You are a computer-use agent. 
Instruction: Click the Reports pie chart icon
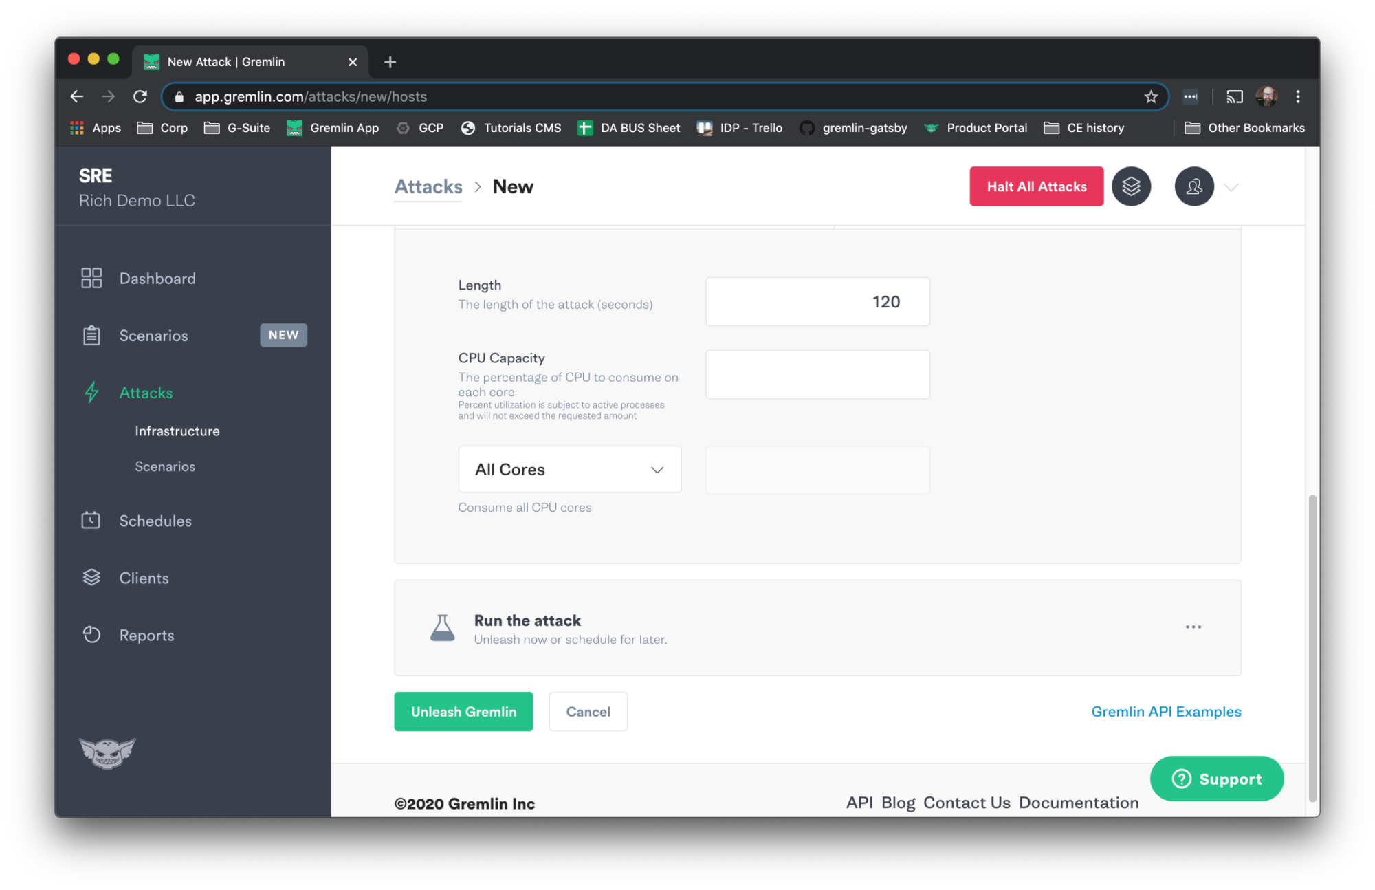pyautogui.click(x=91, y=634)
